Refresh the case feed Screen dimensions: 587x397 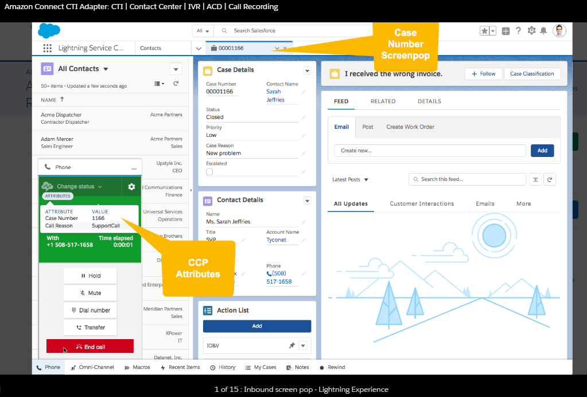pos(550,179)
